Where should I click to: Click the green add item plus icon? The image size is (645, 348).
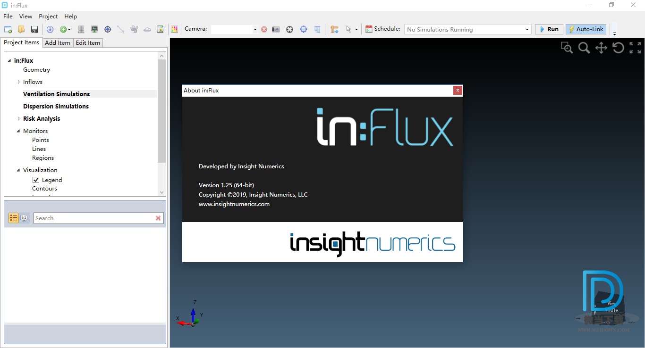coord(63,29)
